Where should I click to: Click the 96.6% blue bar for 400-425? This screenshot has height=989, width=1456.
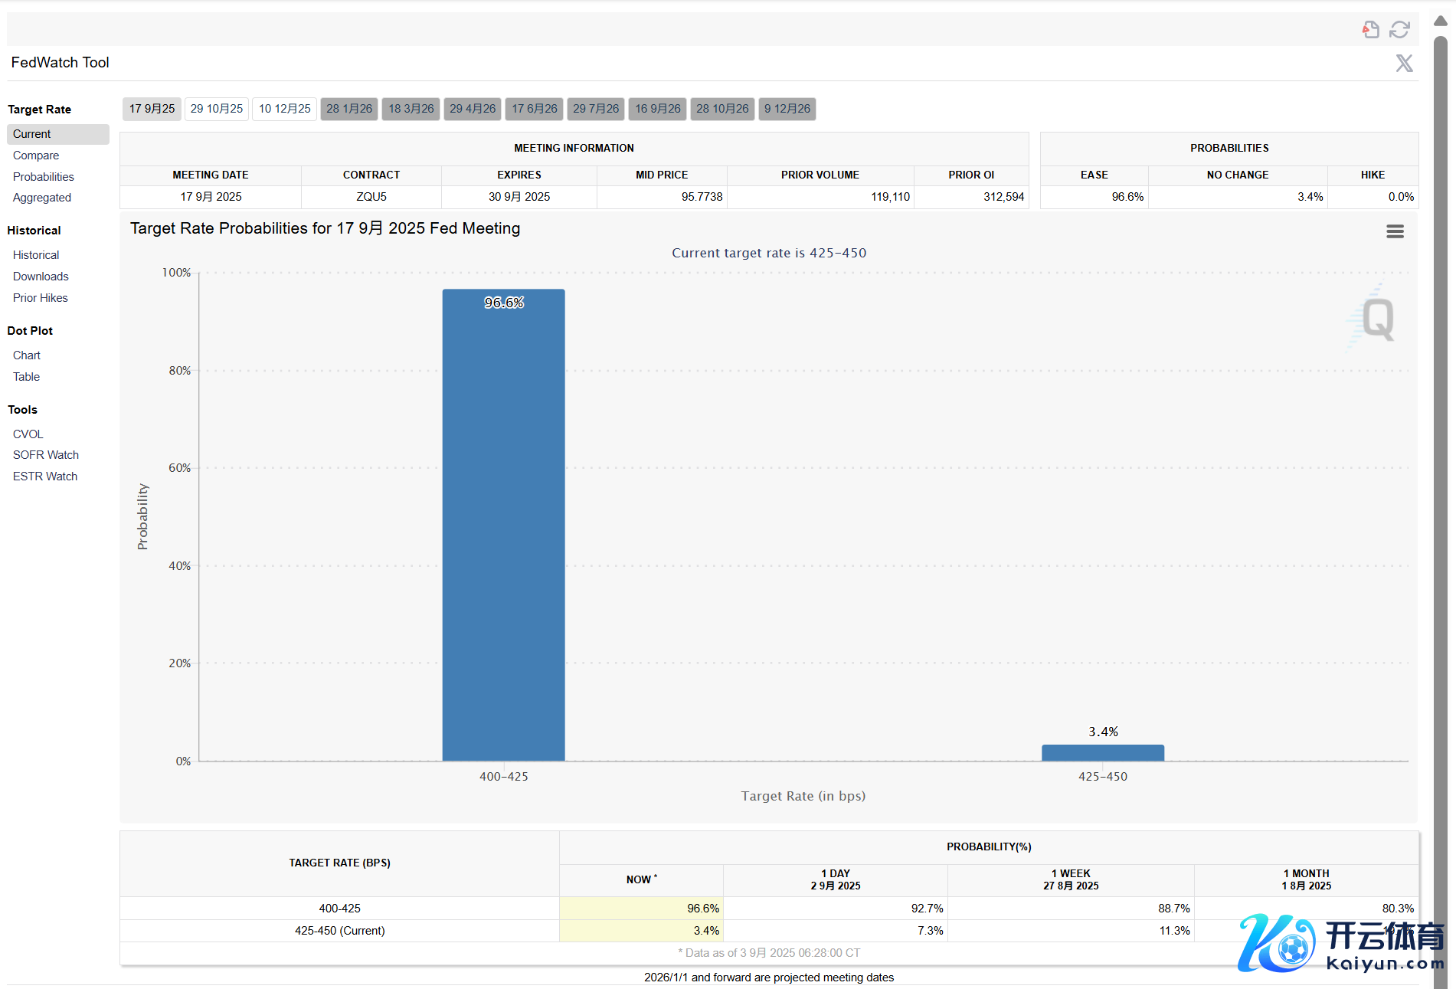click(x=503, y=525)
